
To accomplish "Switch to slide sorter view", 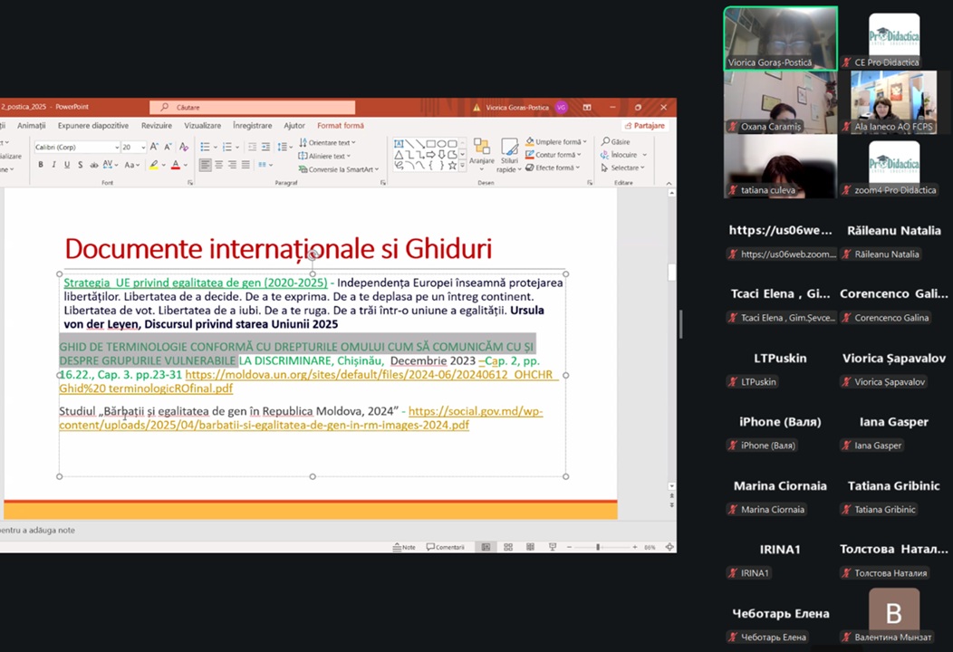I will tap(507, 547).
